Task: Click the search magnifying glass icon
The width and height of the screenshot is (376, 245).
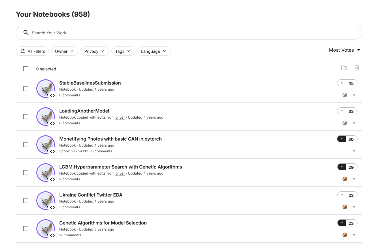Action: pos(26,33)
